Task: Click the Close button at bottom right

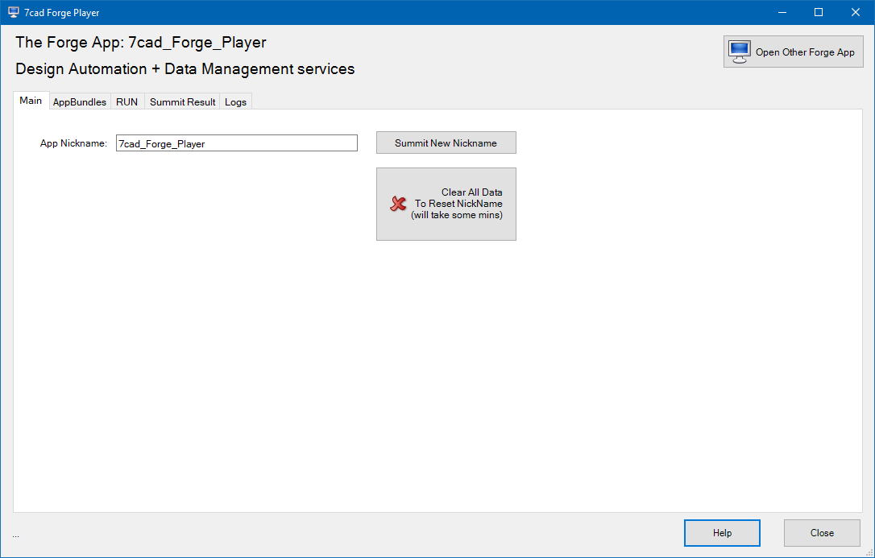Action: pyautogui.click(x=822, y=533)
